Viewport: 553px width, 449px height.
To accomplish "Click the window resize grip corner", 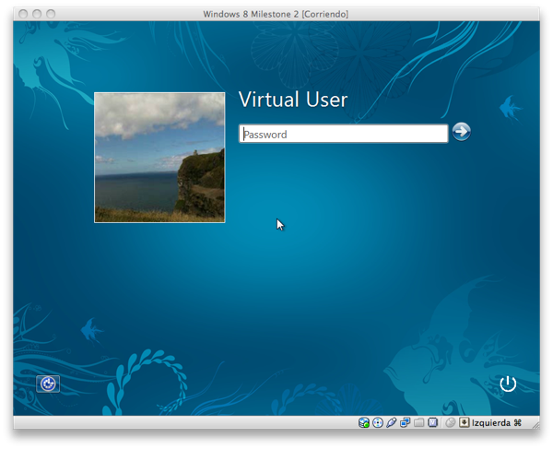I will pyautogui.click(x=535, y=425).
